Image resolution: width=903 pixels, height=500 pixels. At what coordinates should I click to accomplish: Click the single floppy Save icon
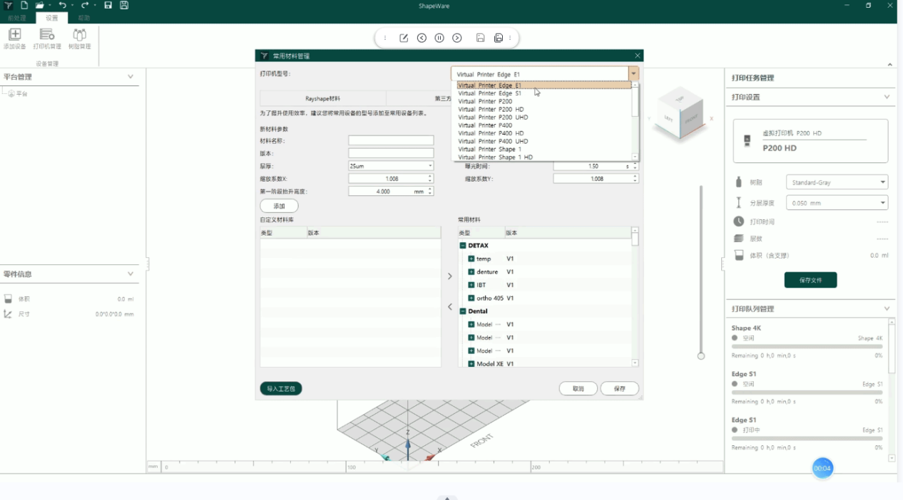coord(108,6)
